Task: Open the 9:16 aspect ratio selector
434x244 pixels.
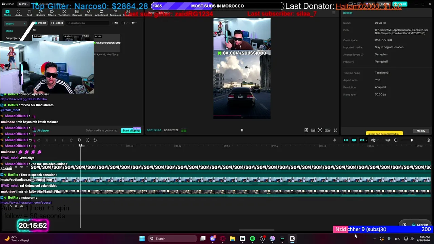Action: [328, 130]
